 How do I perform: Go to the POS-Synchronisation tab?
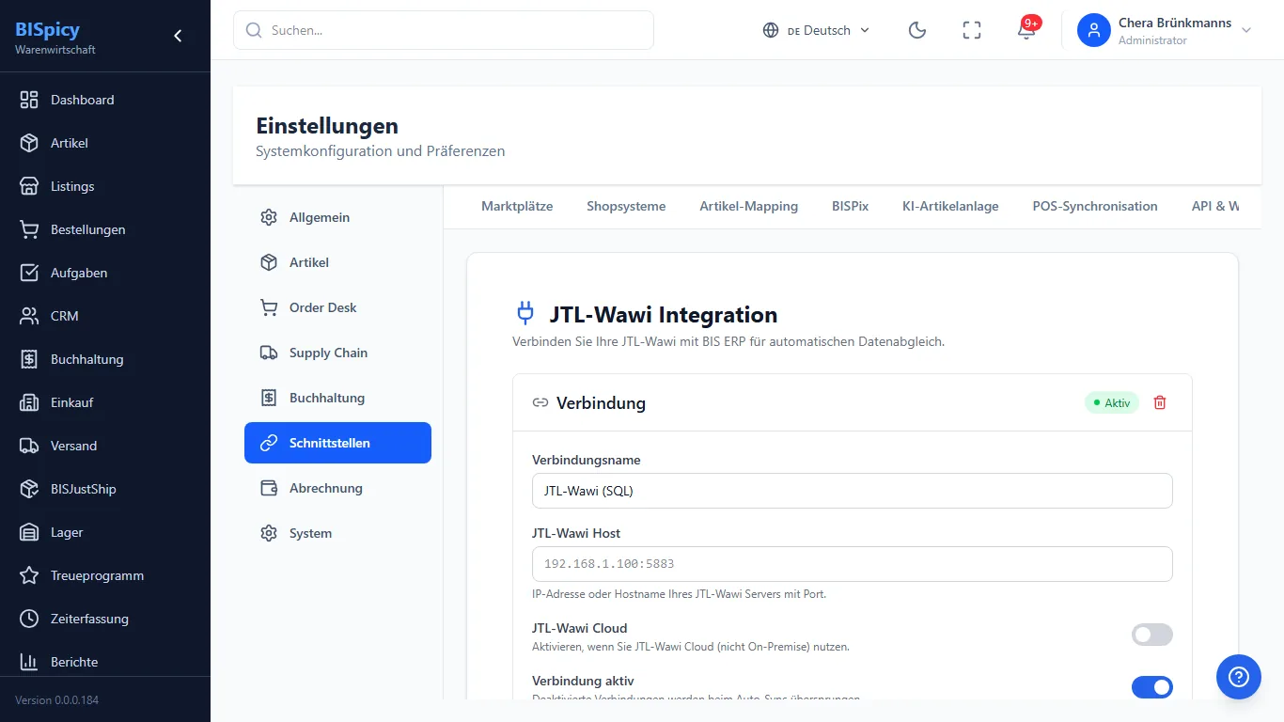click(1095, 206)
